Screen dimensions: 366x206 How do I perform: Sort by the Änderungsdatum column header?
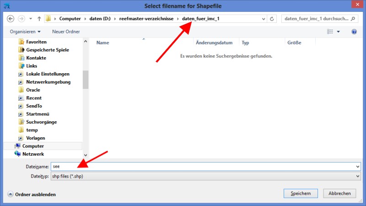click(214, 43)
